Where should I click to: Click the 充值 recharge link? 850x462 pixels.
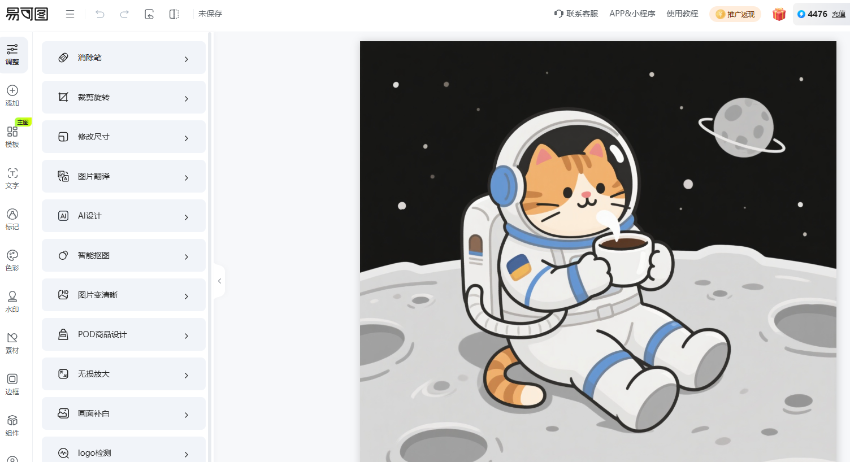click(838, 14)
